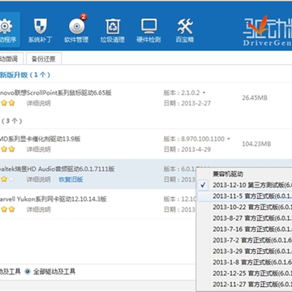
Task: Choose 2013-10-22 官方正式版 version
Action: (x=245, y=207)
